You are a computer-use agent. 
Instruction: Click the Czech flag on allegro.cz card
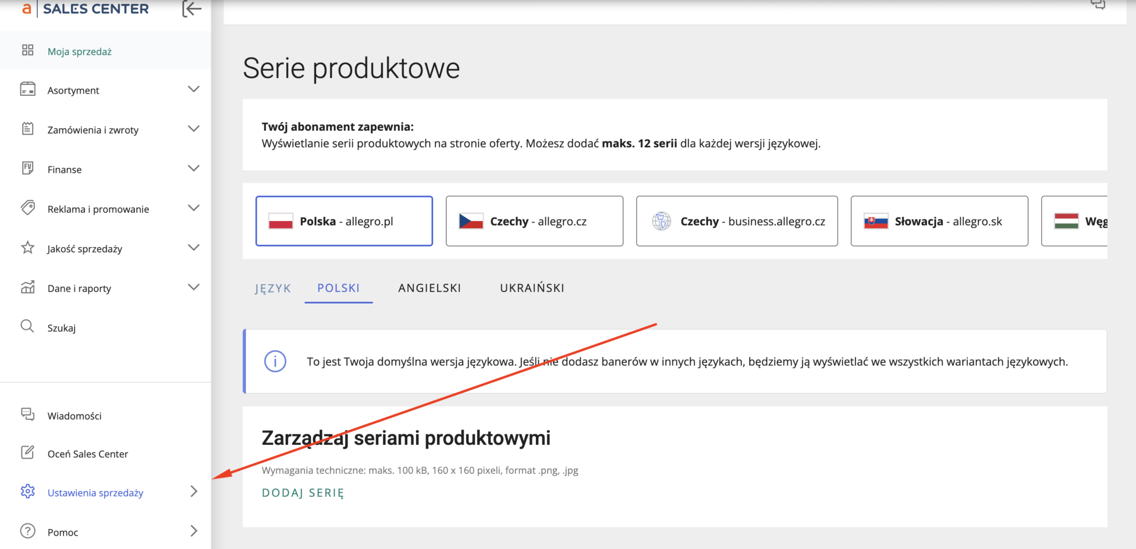click(471, 221)
